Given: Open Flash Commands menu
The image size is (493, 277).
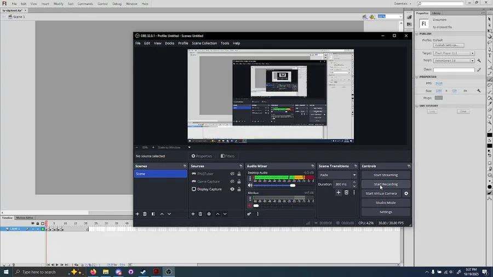Looking at the screenshot, I should click(x=85, y=4).
